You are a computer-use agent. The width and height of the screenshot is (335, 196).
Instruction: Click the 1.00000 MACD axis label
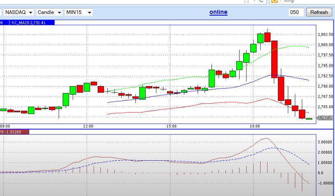coord(325,163)
